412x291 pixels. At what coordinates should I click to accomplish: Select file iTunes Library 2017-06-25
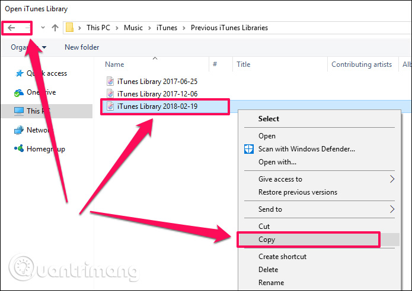click(x=157, y=82)
